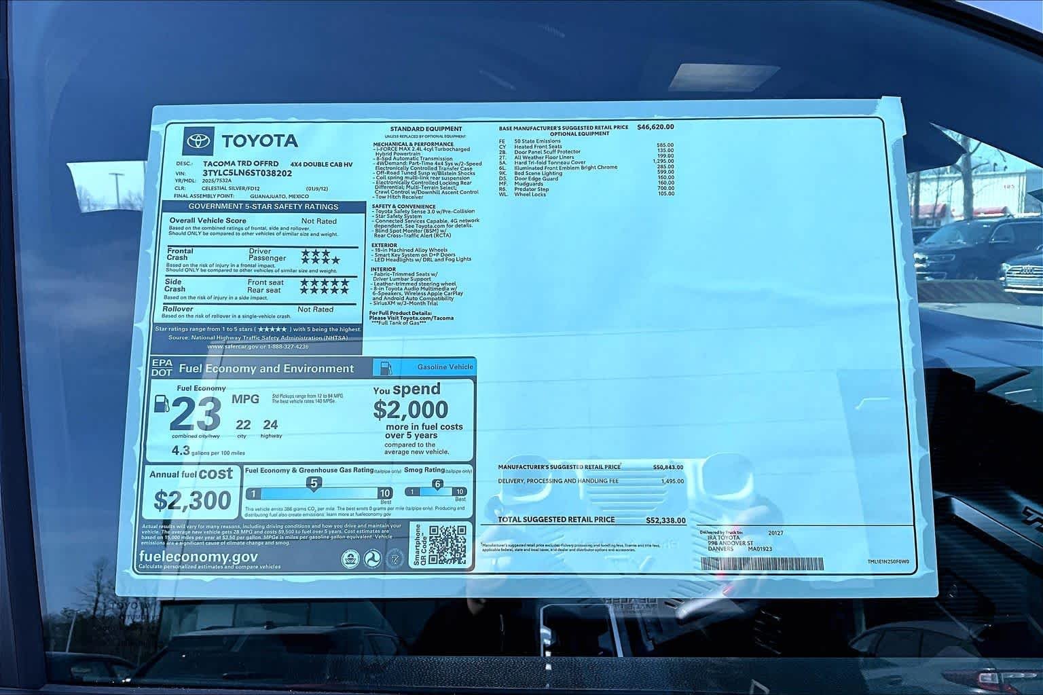Click the Toyota emblem logo
The width and height of the screenshot is (1043, 695).
coord(198,141)
